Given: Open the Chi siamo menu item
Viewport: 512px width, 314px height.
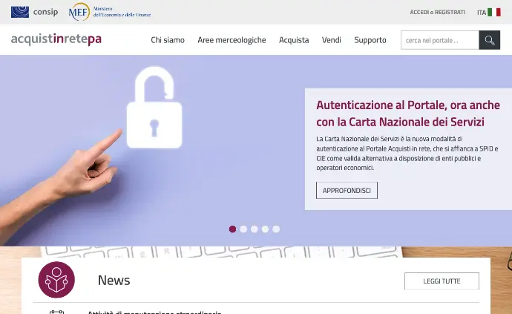Looking at the screenshot, I should (x=168, y=40).
